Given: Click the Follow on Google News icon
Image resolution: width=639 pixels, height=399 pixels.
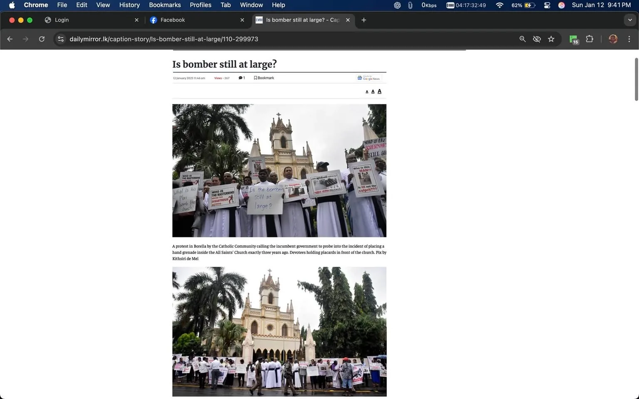Looking at the screenshot, I should [x=369, y=78].
